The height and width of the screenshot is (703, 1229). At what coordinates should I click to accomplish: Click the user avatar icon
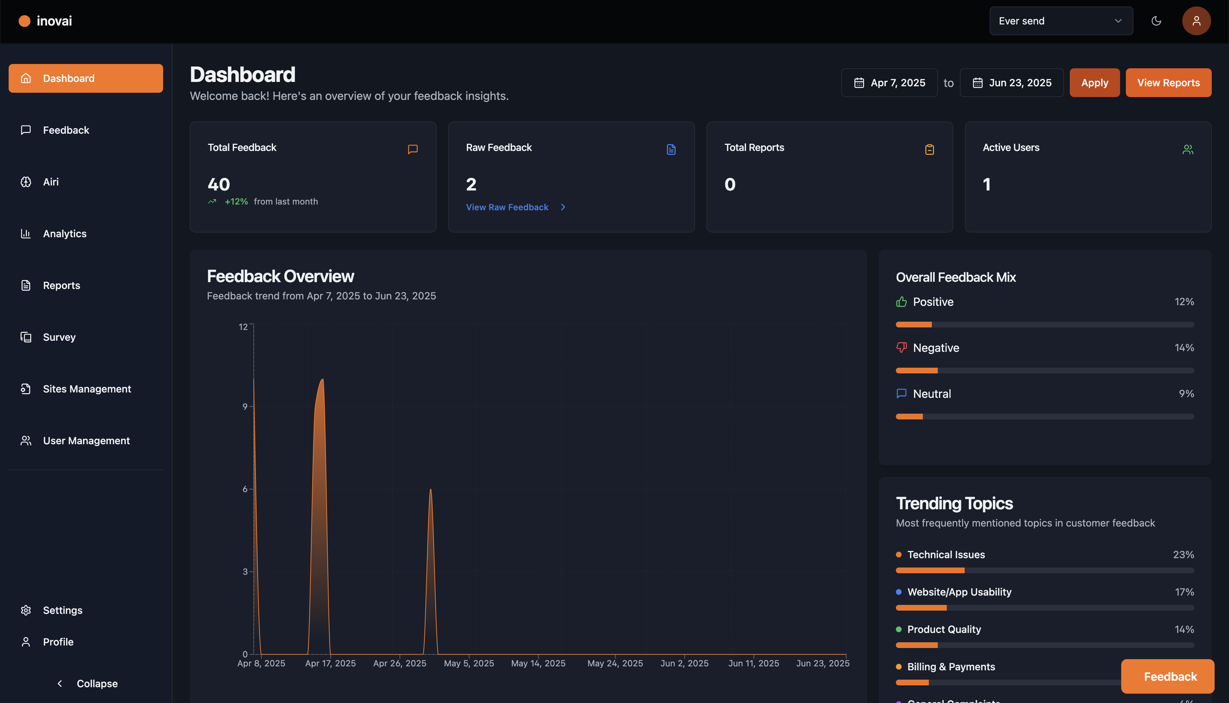[x=1196, y=21]
